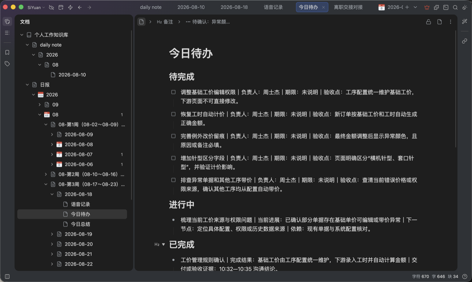Click the red crown membership icon
Image resolution: width=472 pixels, height=282 pixels.
click(x=427, y=7)
